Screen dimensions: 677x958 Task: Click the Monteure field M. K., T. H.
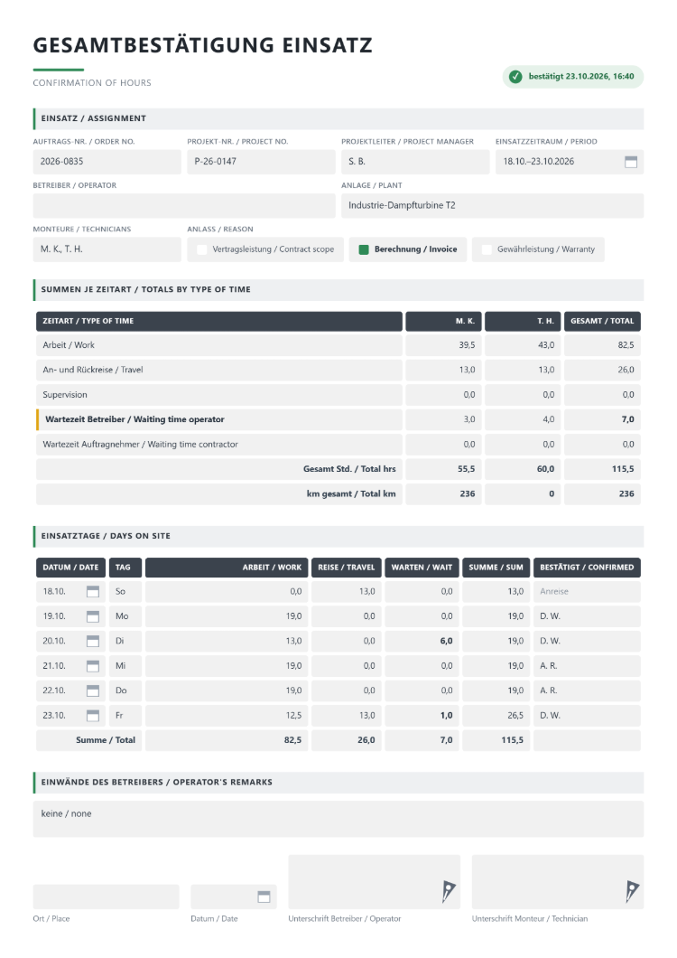pos(107,249)
